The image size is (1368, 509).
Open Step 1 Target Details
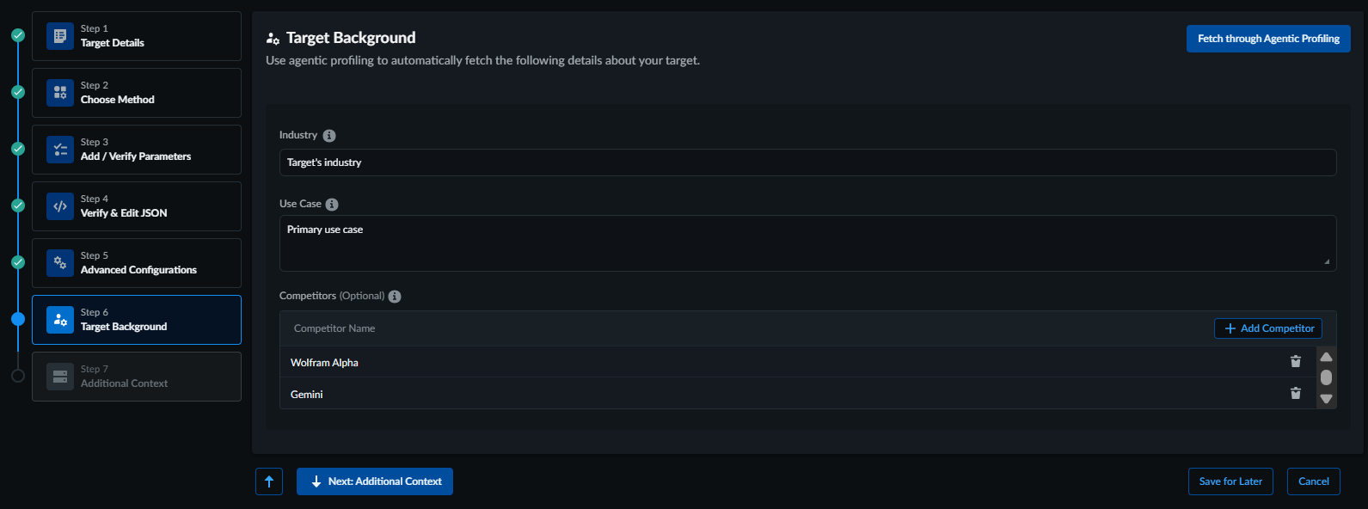point(137,36)
